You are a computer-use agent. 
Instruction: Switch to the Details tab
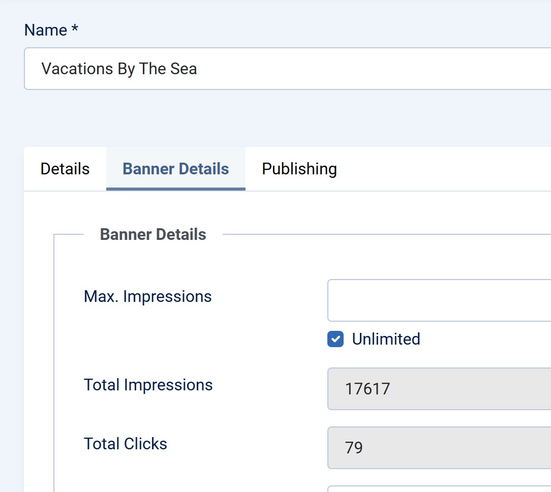coord(65,169)
